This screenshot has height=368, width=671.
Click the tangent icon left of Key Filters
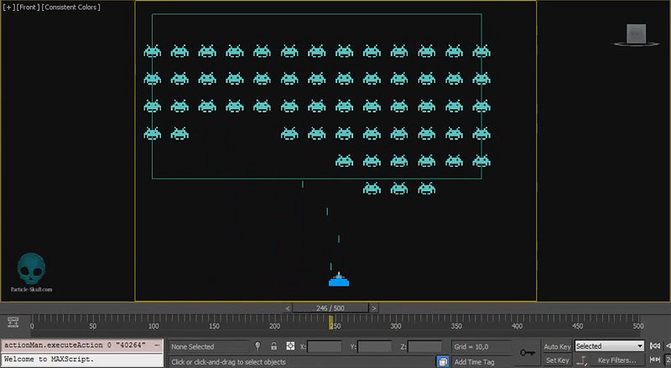click(x=582, y=360)
